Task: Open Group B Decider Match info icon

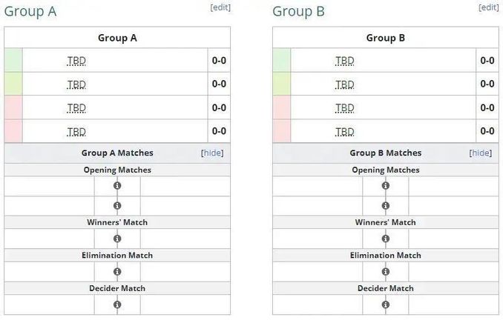Action: click(386, 304)
